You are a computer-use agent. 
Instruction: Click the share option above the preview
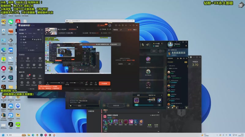pos(109,29)
